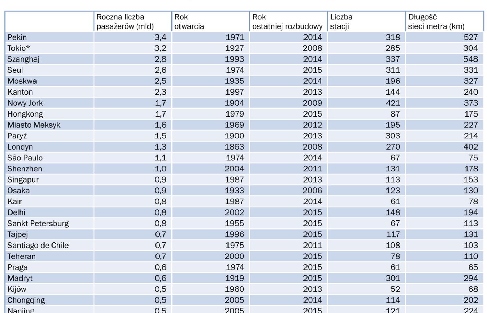
Task: Click the Tokio* city cell
Action: (x=18, y=48)
